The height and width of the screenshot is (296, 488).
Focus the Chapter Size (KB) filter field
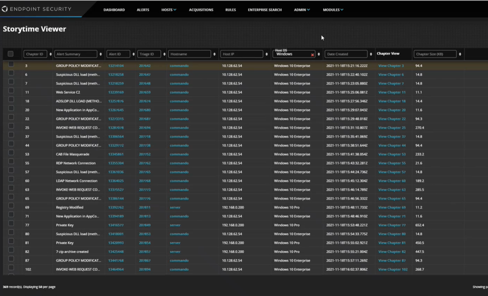click(435, 54)
